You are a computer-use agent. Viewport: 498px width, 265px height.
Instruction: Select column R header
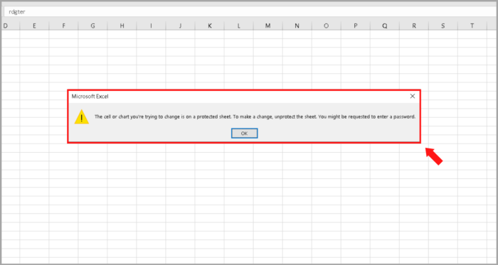[x=414, y=26]
